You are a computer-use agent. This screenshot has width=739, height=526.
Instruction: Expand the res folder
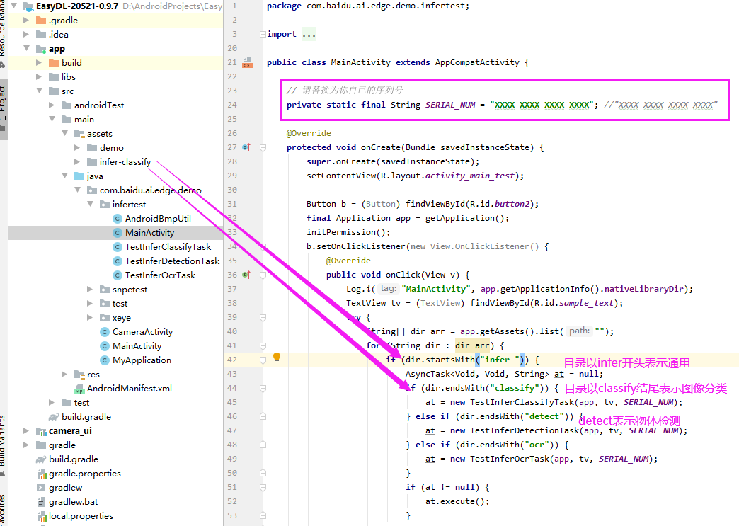click(64, 375)
